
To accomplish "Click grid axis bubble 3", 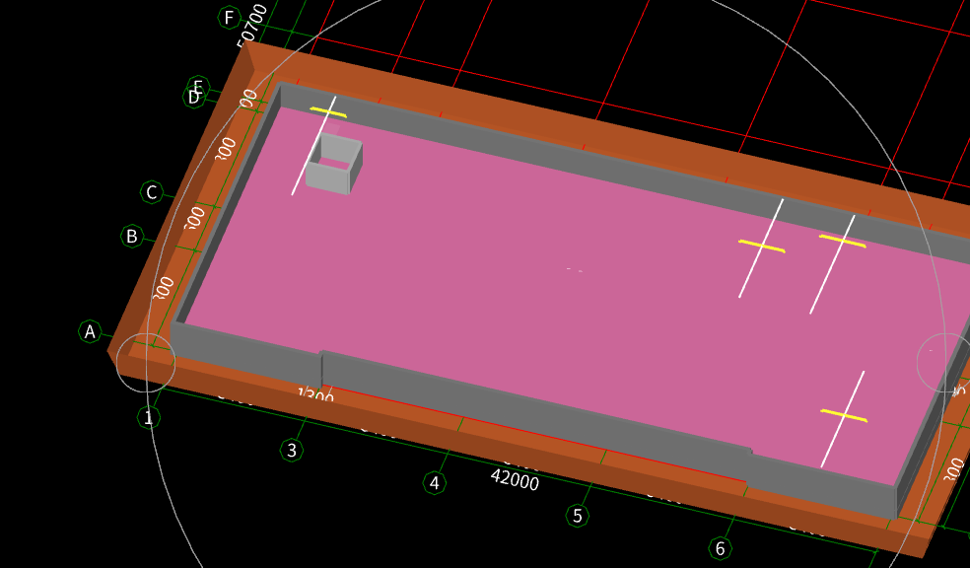I will click(292, 450).
